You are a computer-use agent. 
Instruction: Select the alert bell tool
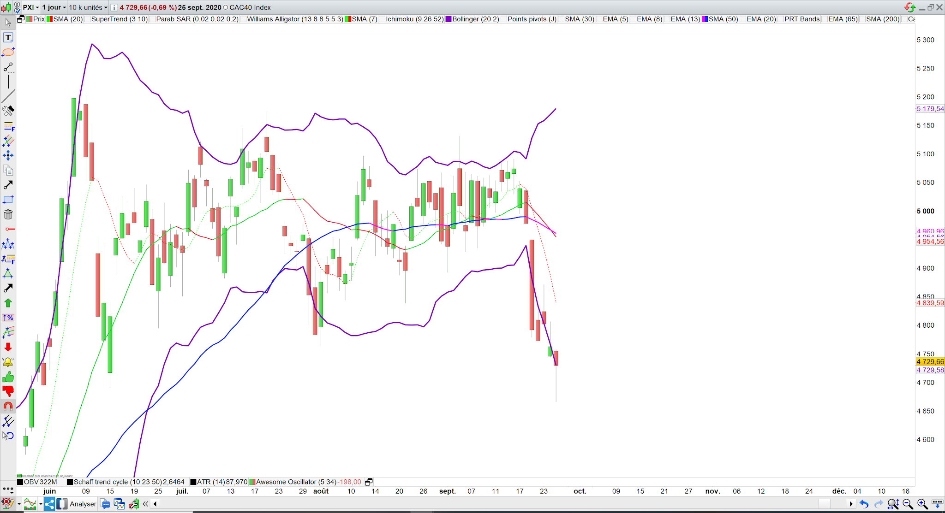coord(8,362)
